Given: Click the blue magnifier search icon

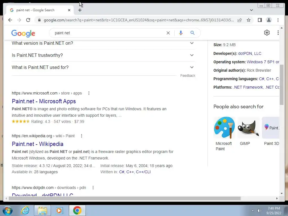Looking at the screenshot, I should click(192, 33).
